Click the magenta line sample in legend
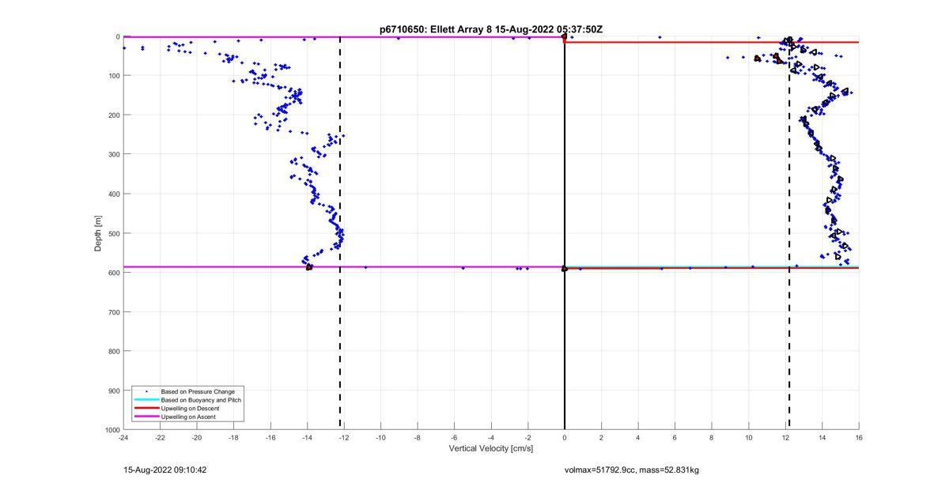 146,417
